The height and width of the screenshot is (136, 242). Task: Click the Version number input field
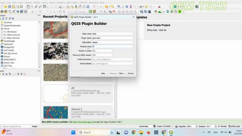(x=102, y=51)
